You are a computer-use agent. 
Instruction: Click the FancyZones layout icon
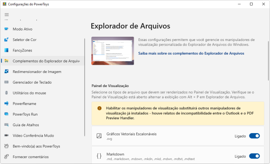(x=6, y=50)
